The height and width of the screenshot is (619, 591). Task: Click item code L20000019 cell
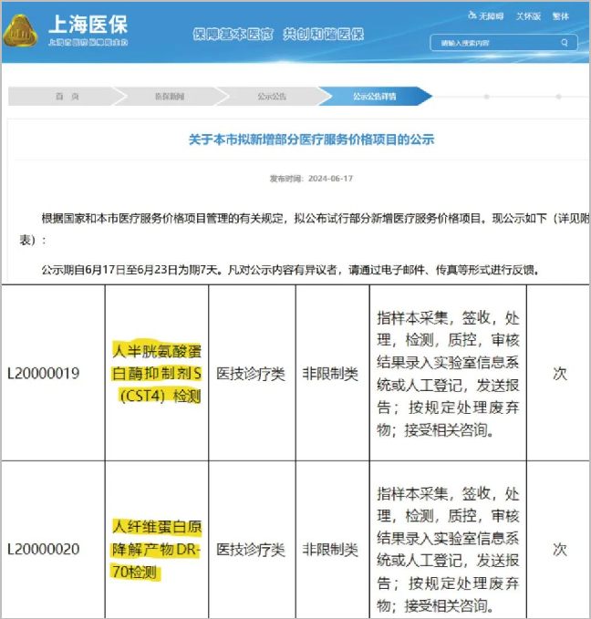43,373
